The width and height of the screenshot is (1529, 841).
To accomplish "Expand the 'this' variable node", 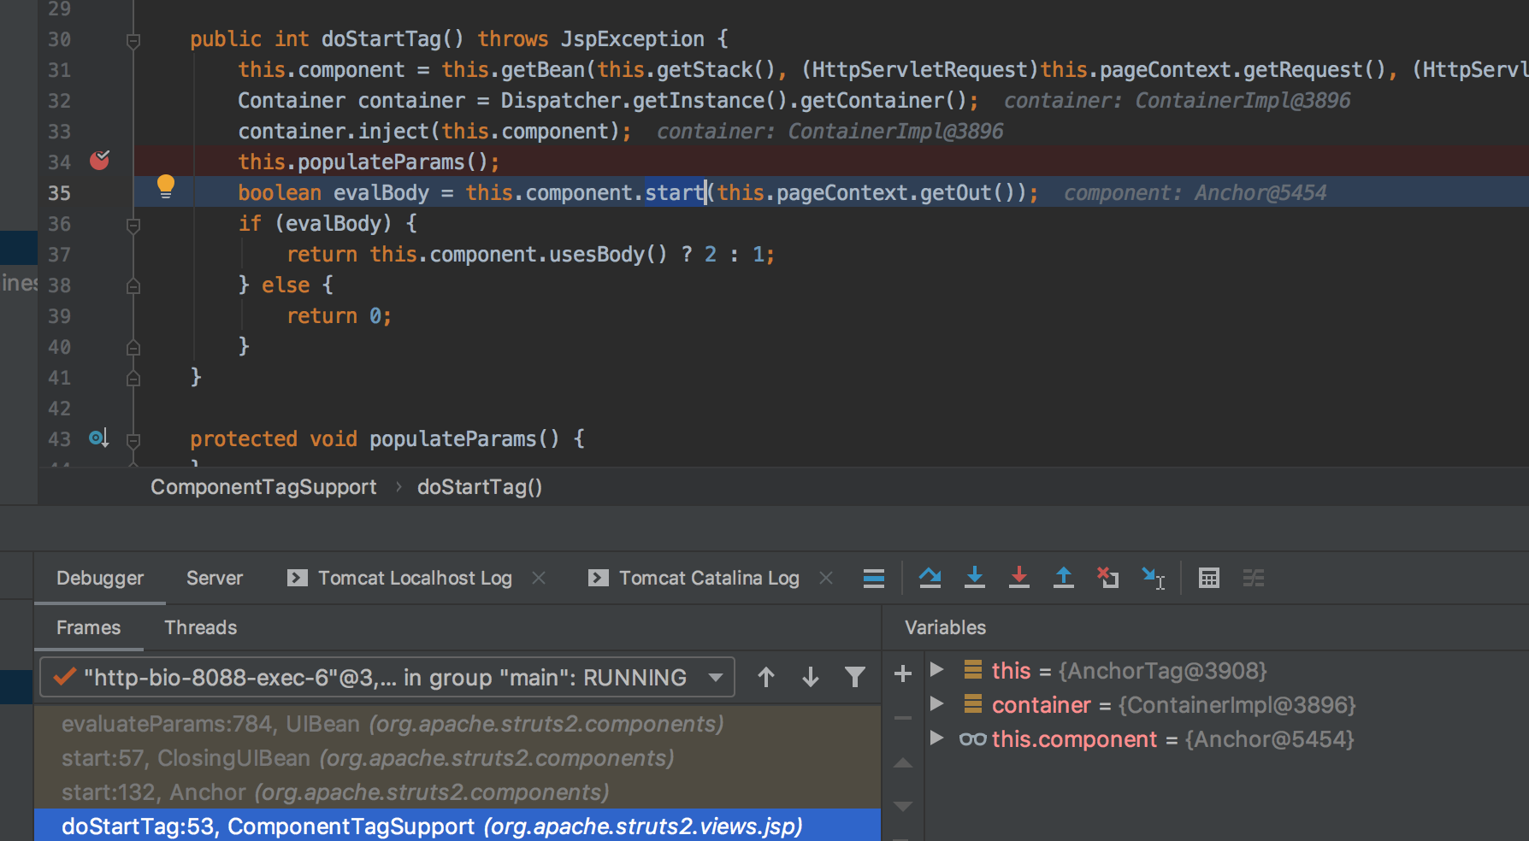I will point(936,670).
